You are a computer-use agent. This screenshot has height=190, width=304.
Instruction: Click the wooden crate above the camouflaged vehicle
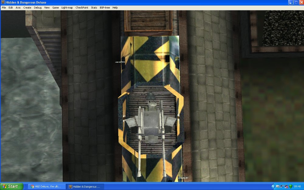(149, 23)
